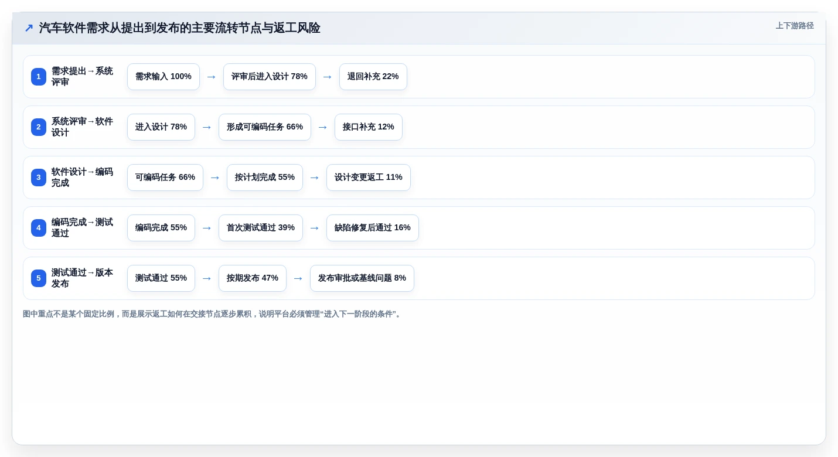Click the footnote beginning 图中重点不是某个固定比例
Screen dimensions: 838x457
click(x=213, y=314)
